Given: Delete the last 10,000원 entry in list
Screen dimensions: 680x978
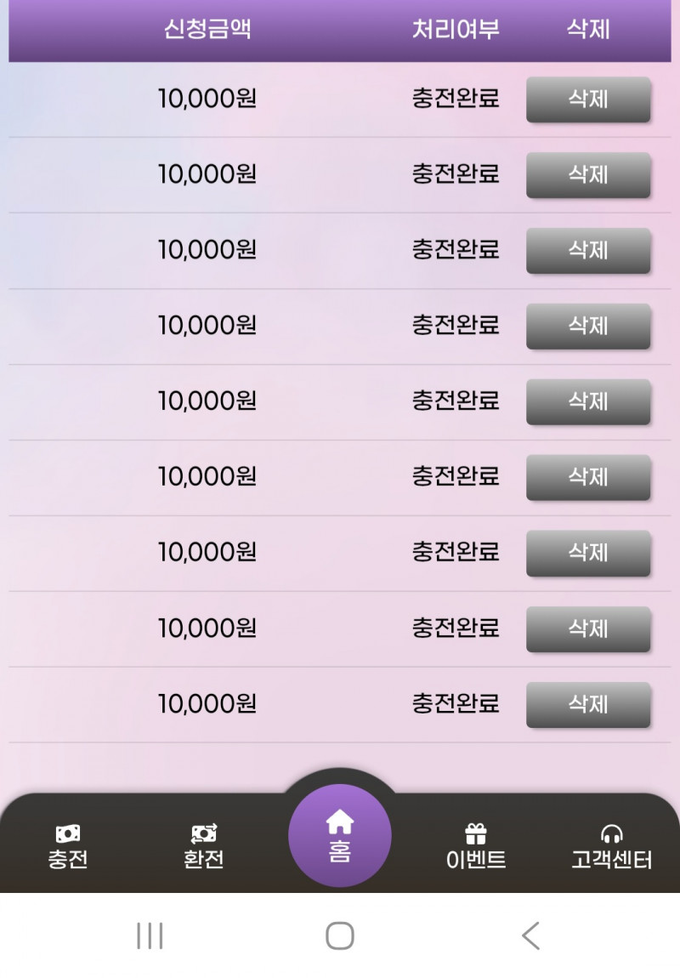Looking at the screenshot, I should 588,705.
